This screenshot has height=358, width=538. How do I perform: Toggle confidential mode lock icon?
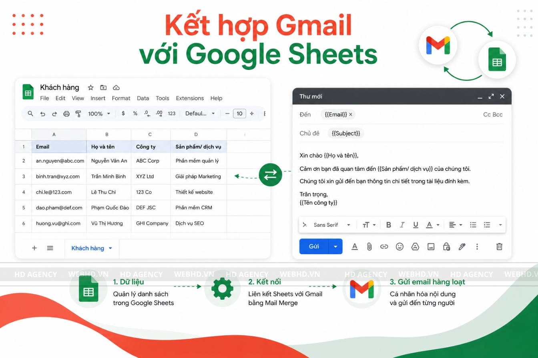(x=446, y=247)
